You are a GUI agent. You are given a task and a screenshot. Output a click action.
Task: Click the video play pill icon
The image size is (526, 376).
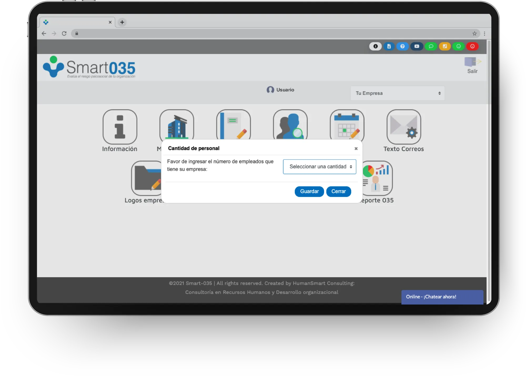click(417, 46)
